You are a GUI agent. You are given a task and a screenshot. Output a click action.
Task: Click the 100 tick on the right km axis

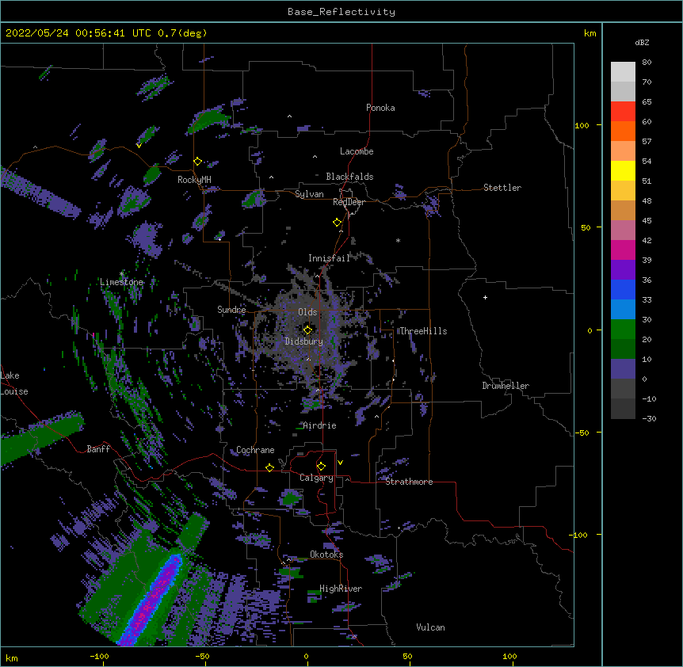[x=582, y=125]
